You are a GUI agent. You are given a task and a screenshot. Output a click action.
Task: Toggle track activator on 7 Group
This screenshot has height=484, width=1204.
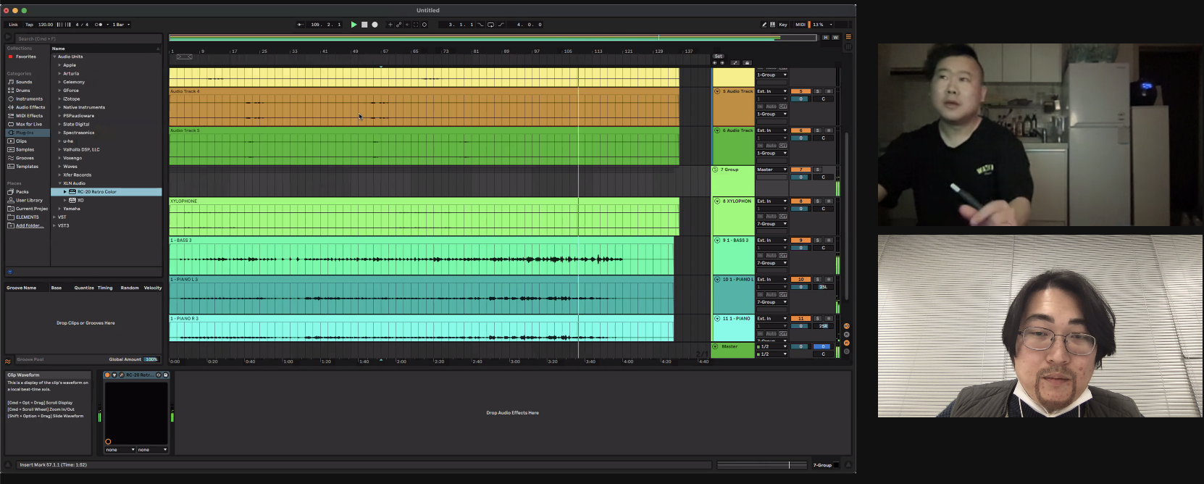click(800, 170)
